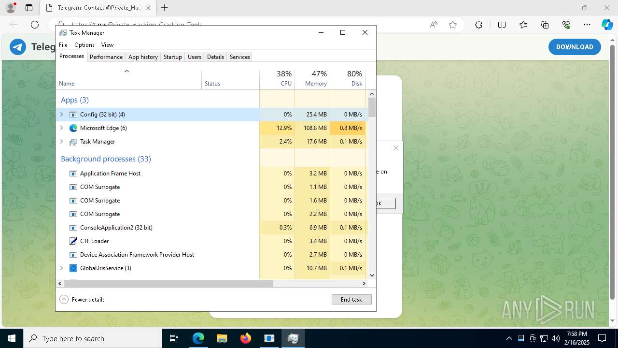The image size is (618, 348).
Task: Click the CTF Loader process icon
Action: [73, 241]
